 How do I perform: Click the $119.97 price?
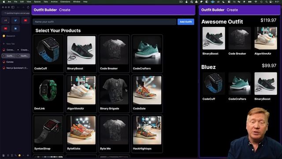click(x=268, y=20)
